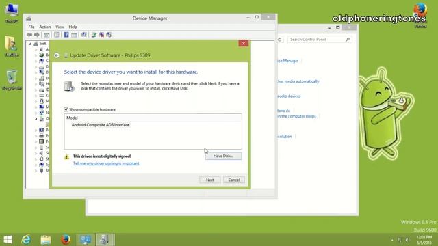Screen dimensions: 438x246
Task: Expand the U category at tree bottom
Action: [x=36, y=170]
